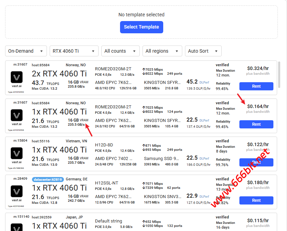Image resolution: width=287 pixels, height=231 pixels.
Task: Click the "$0.115/hr" price
Action: (x=258, y=220)
